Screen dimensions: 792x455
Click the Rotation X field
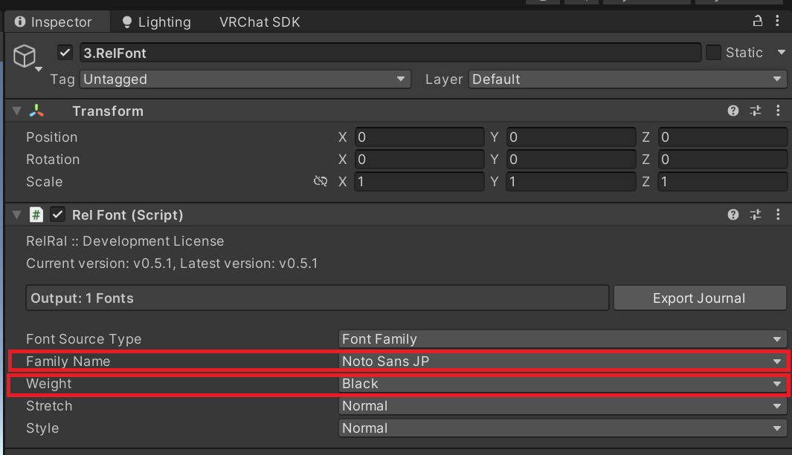[x=419, y=160]
